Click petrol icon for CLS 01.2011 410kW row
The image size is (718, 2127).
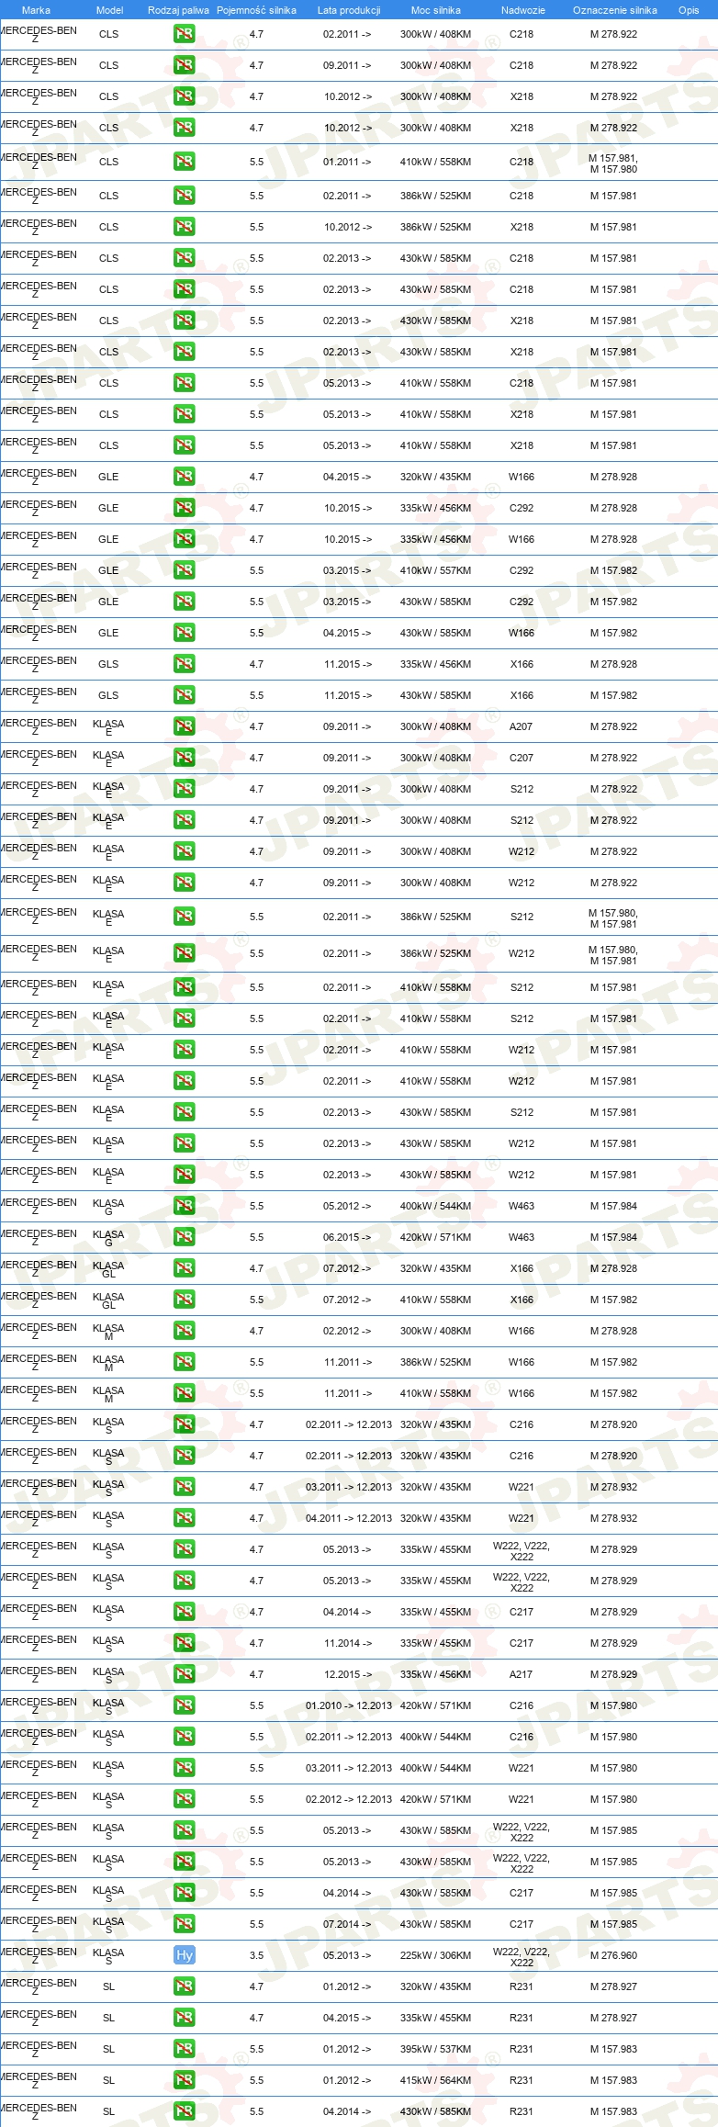click(184, 162)
